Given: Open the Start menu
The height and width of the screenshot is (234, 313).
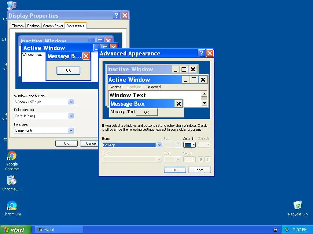Looking at the screenshot, I should tap(16, 230).
